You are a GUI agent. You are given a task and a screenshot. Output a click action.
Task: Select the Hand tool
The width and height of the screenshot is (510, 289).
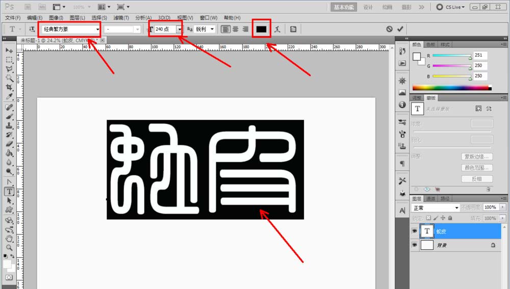(9, 239)
